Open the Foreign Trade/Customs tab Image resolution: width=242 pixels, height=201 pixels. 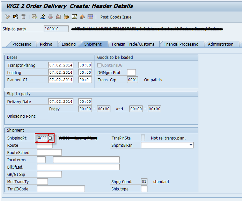coord(133,44)
